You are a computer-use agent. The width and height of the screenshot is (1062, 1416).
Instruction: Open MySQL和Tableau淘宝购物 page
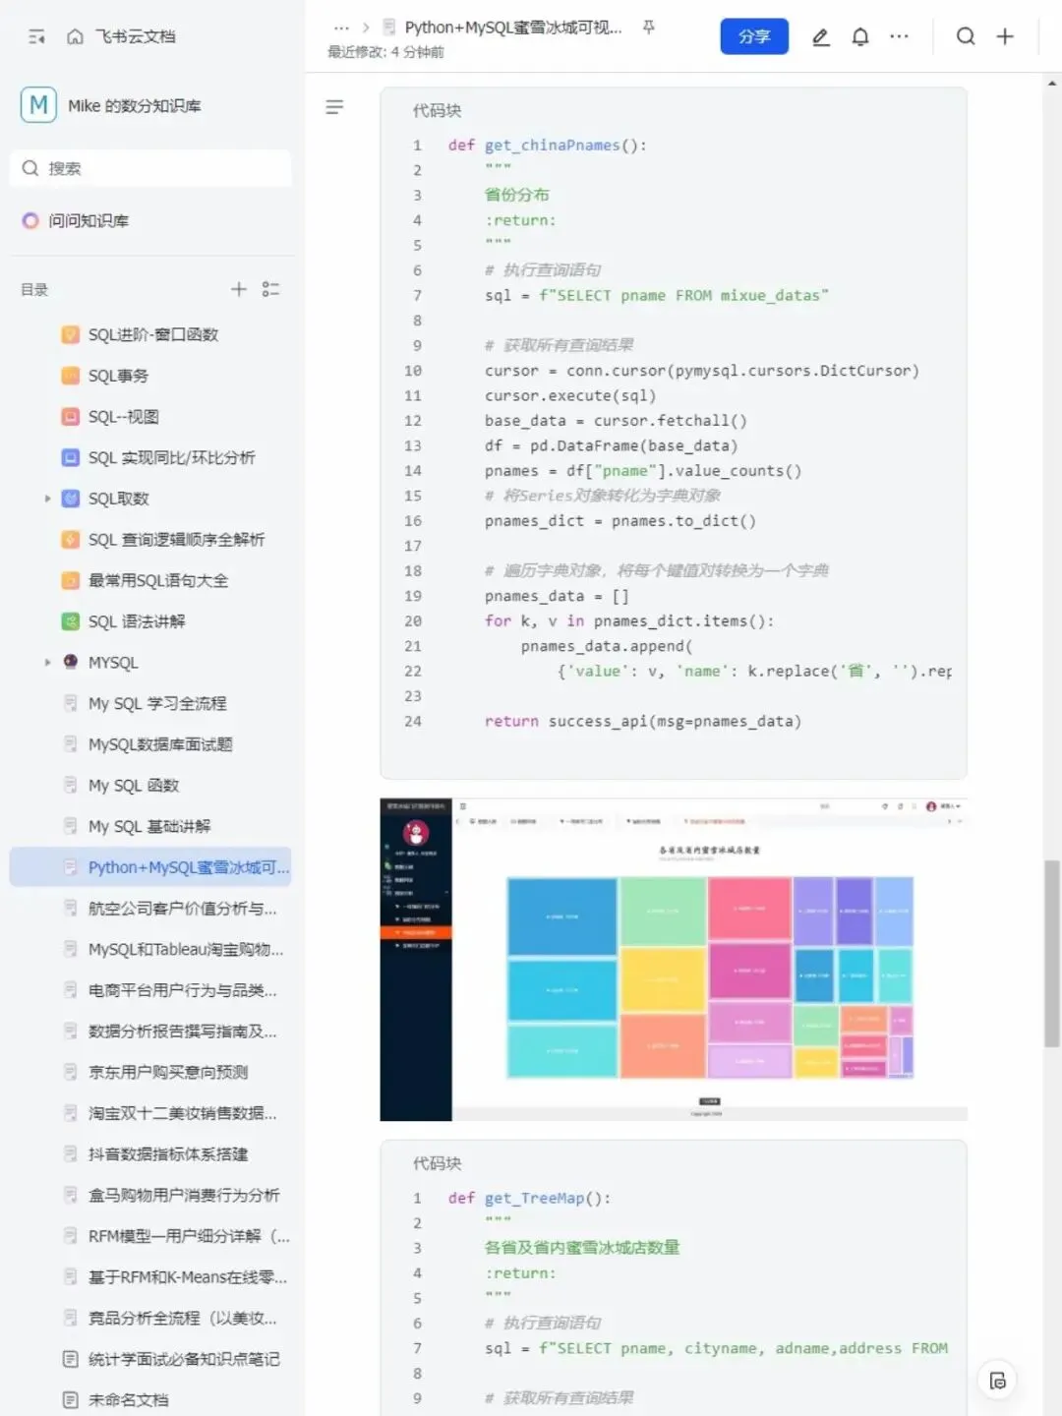[186, 949]
